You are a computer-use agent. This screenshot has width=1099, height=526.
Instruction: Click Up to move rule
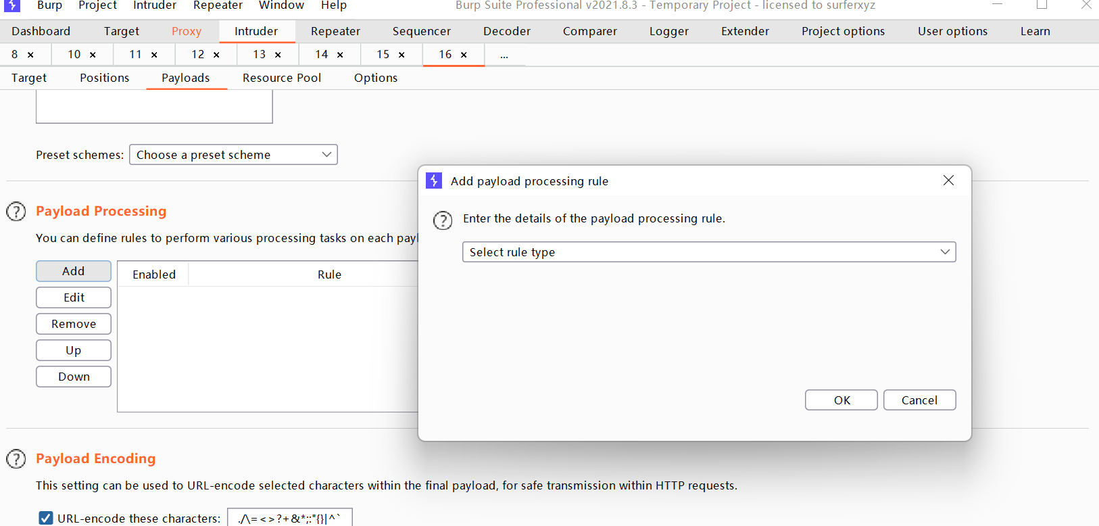coord(74,350)
